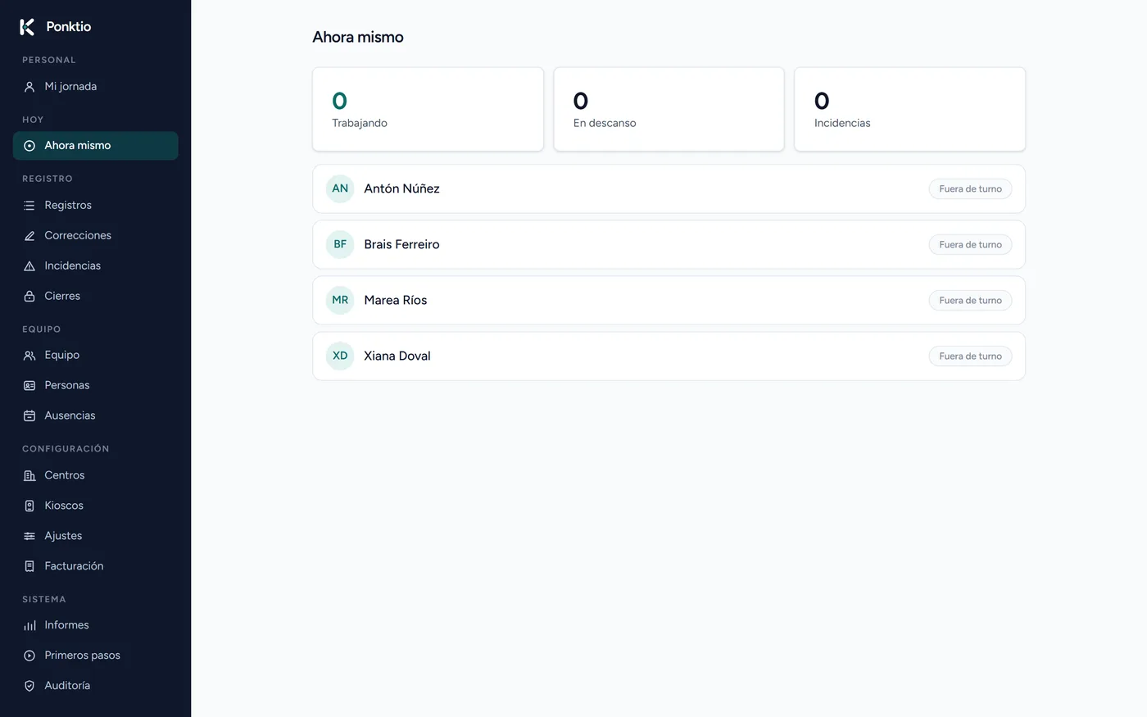Navigate to Correcciones in sidebar
1147x717 pixels.
coord(95,236)
